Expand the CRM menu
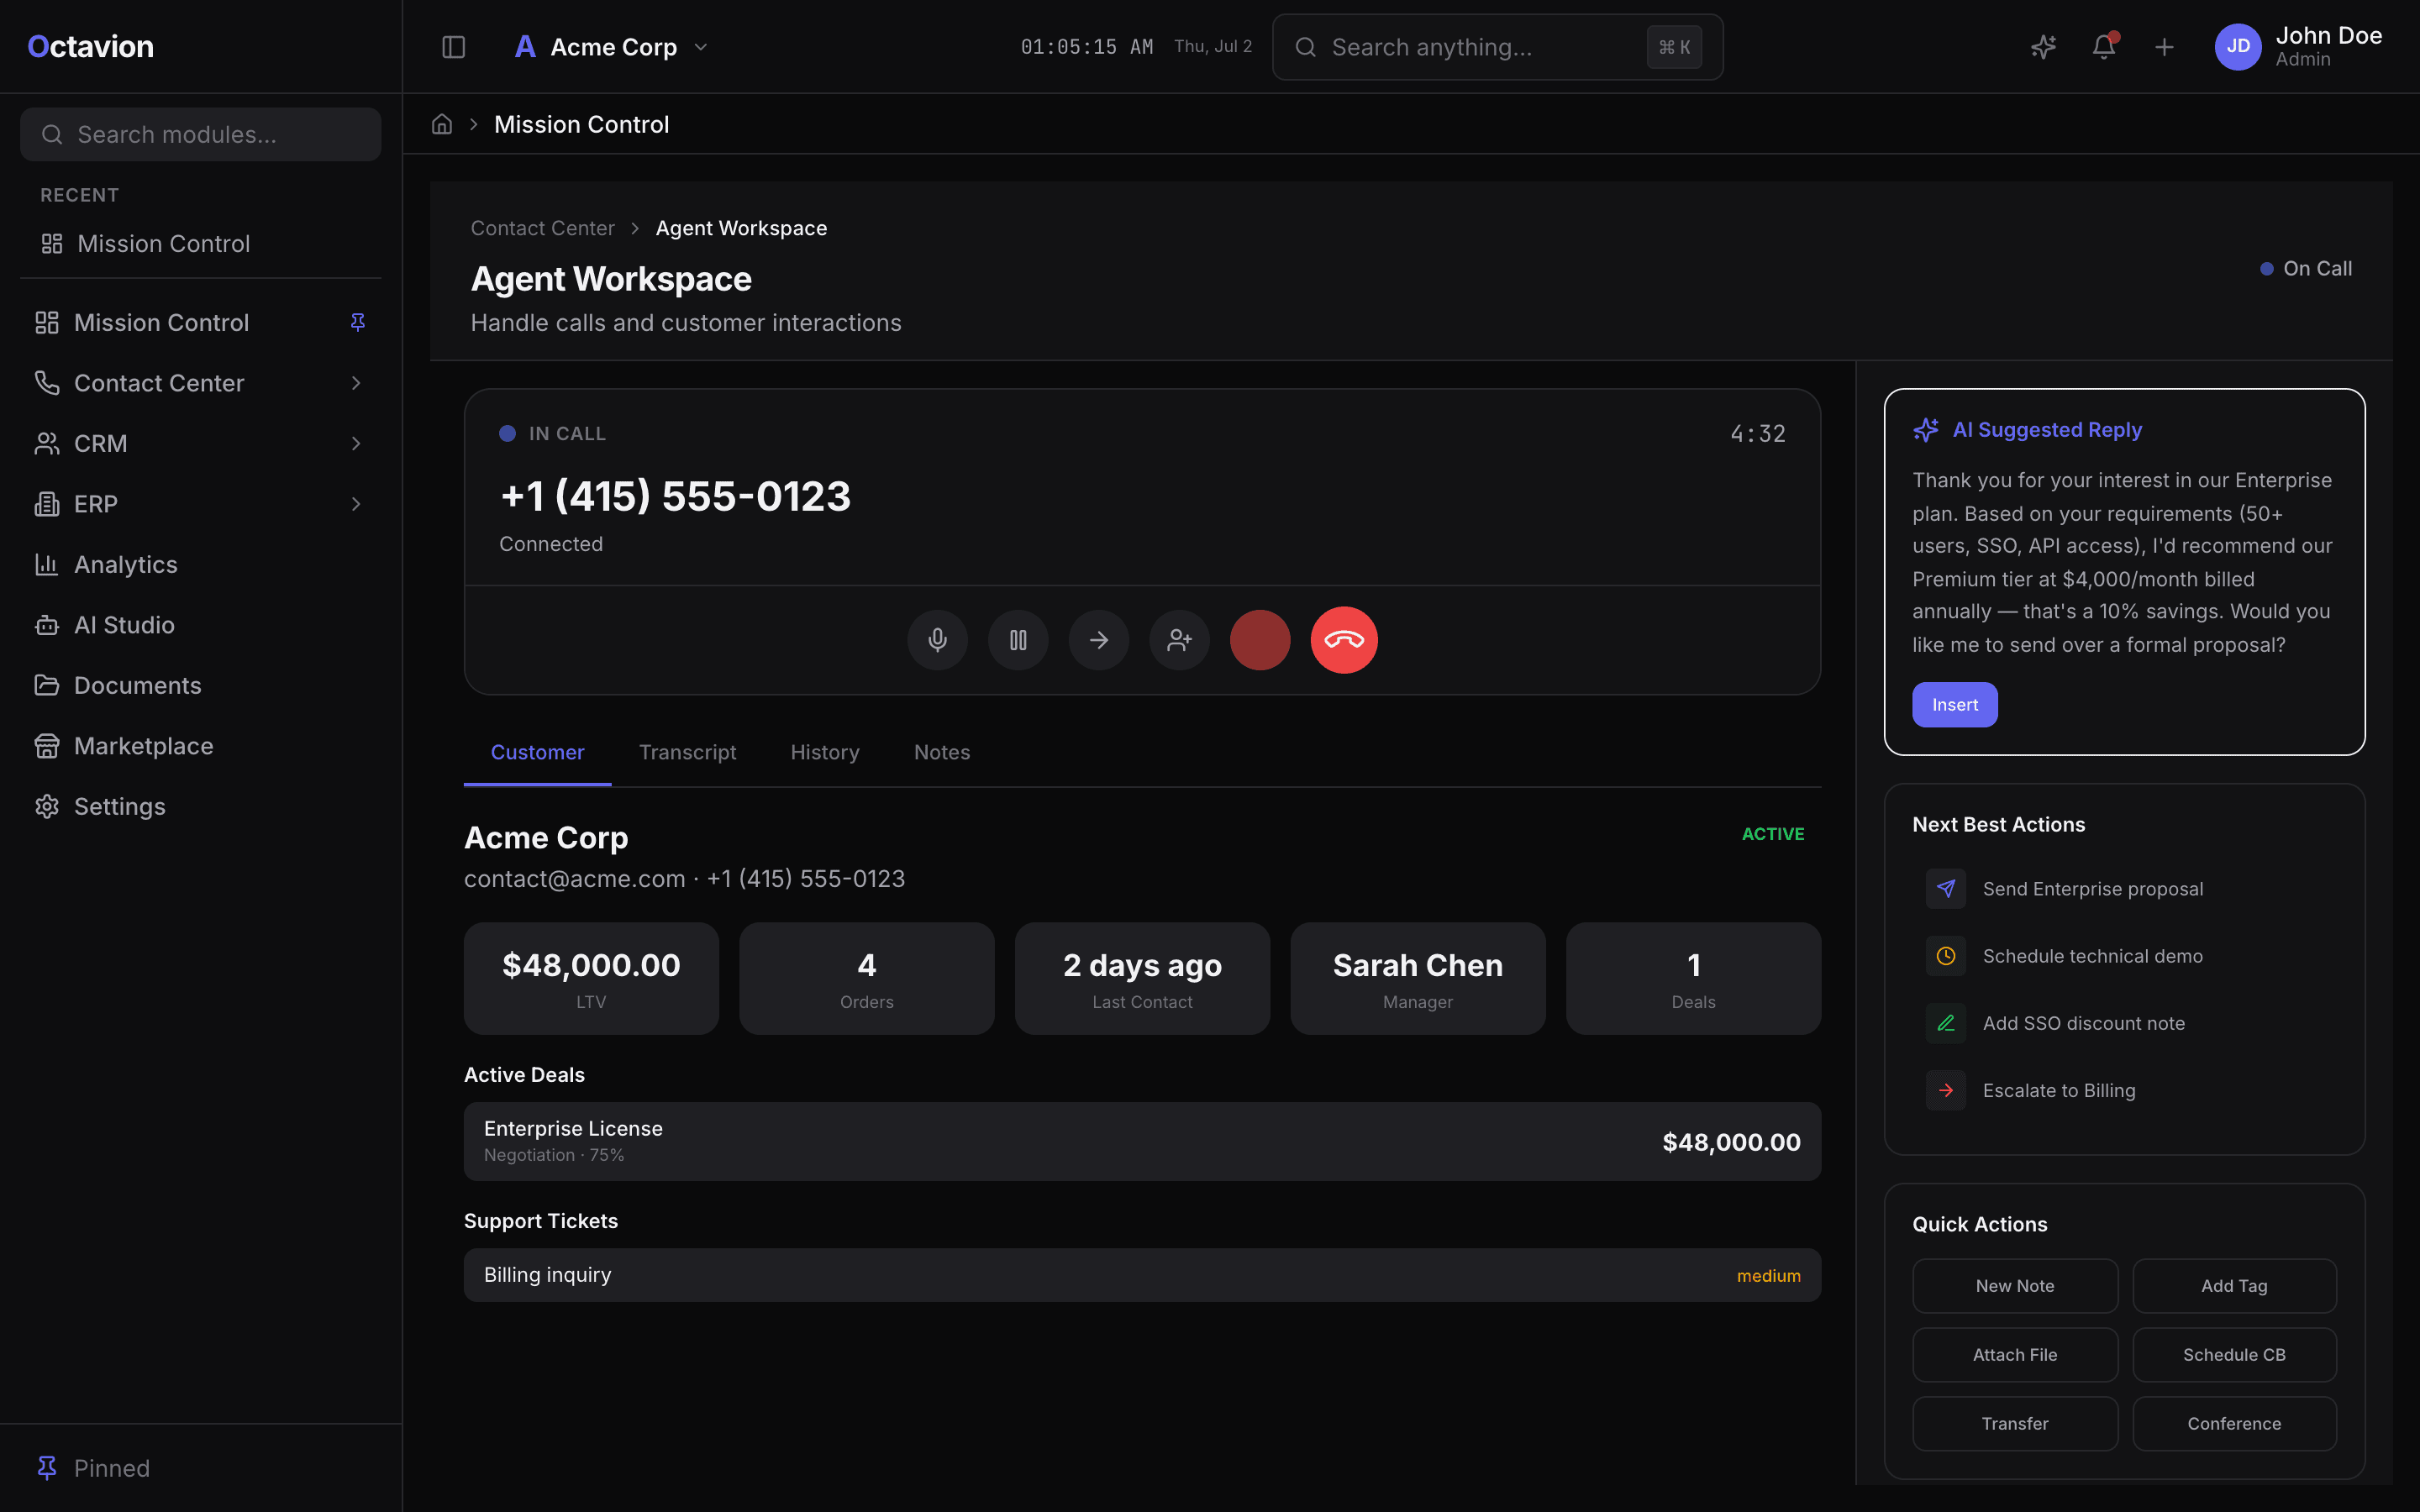Image resolution: width=2420 pixels, height=1512 pixels. [200, 443]
